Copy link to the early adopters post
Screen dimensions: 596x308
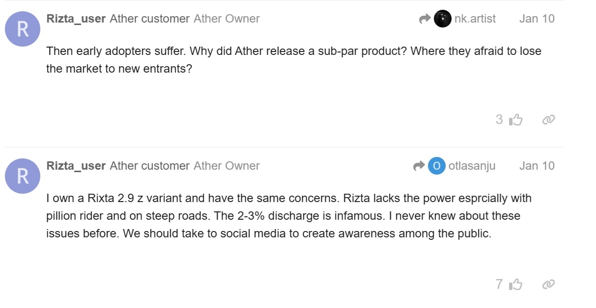548,120
